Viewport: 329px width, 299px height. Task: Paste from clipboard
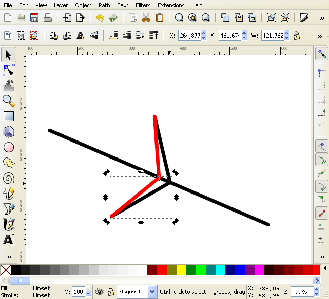(160, 17)
